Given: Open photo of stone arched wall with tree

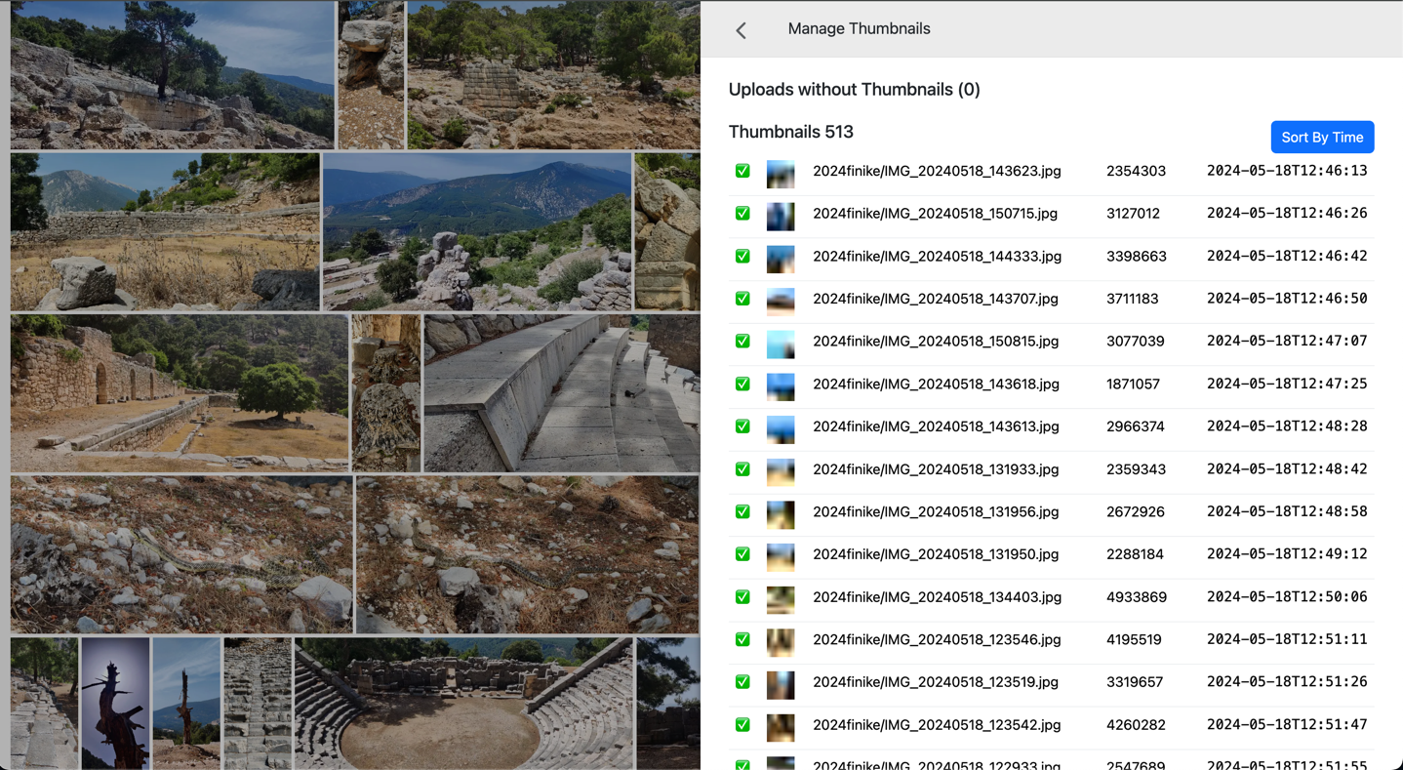Looking at the screenshot, I should tap(180, 393).
